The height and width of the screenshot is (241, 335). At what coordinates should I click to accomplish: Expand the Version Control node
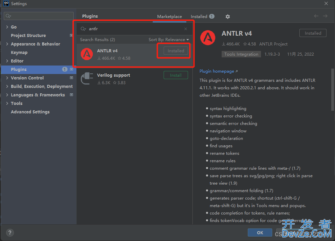(7, 78)
